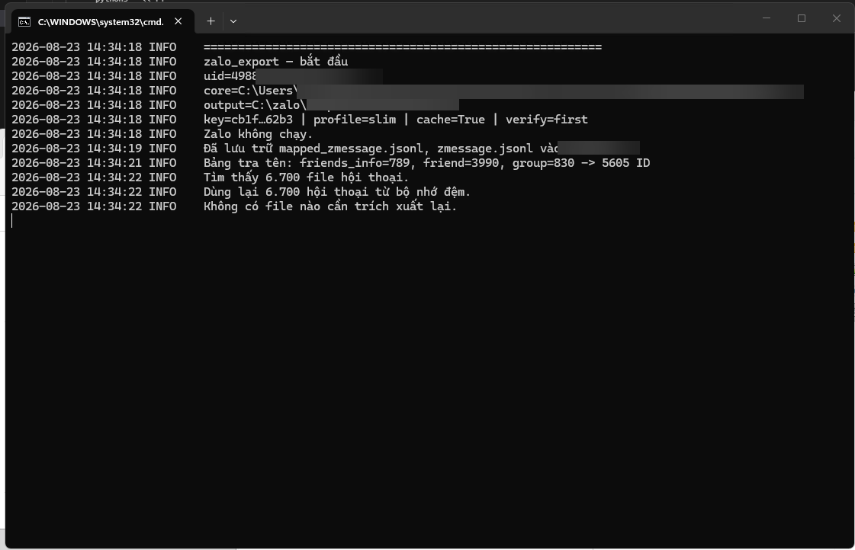Click the 'zalo_export – bắt đầu' log line

(275, 62)
